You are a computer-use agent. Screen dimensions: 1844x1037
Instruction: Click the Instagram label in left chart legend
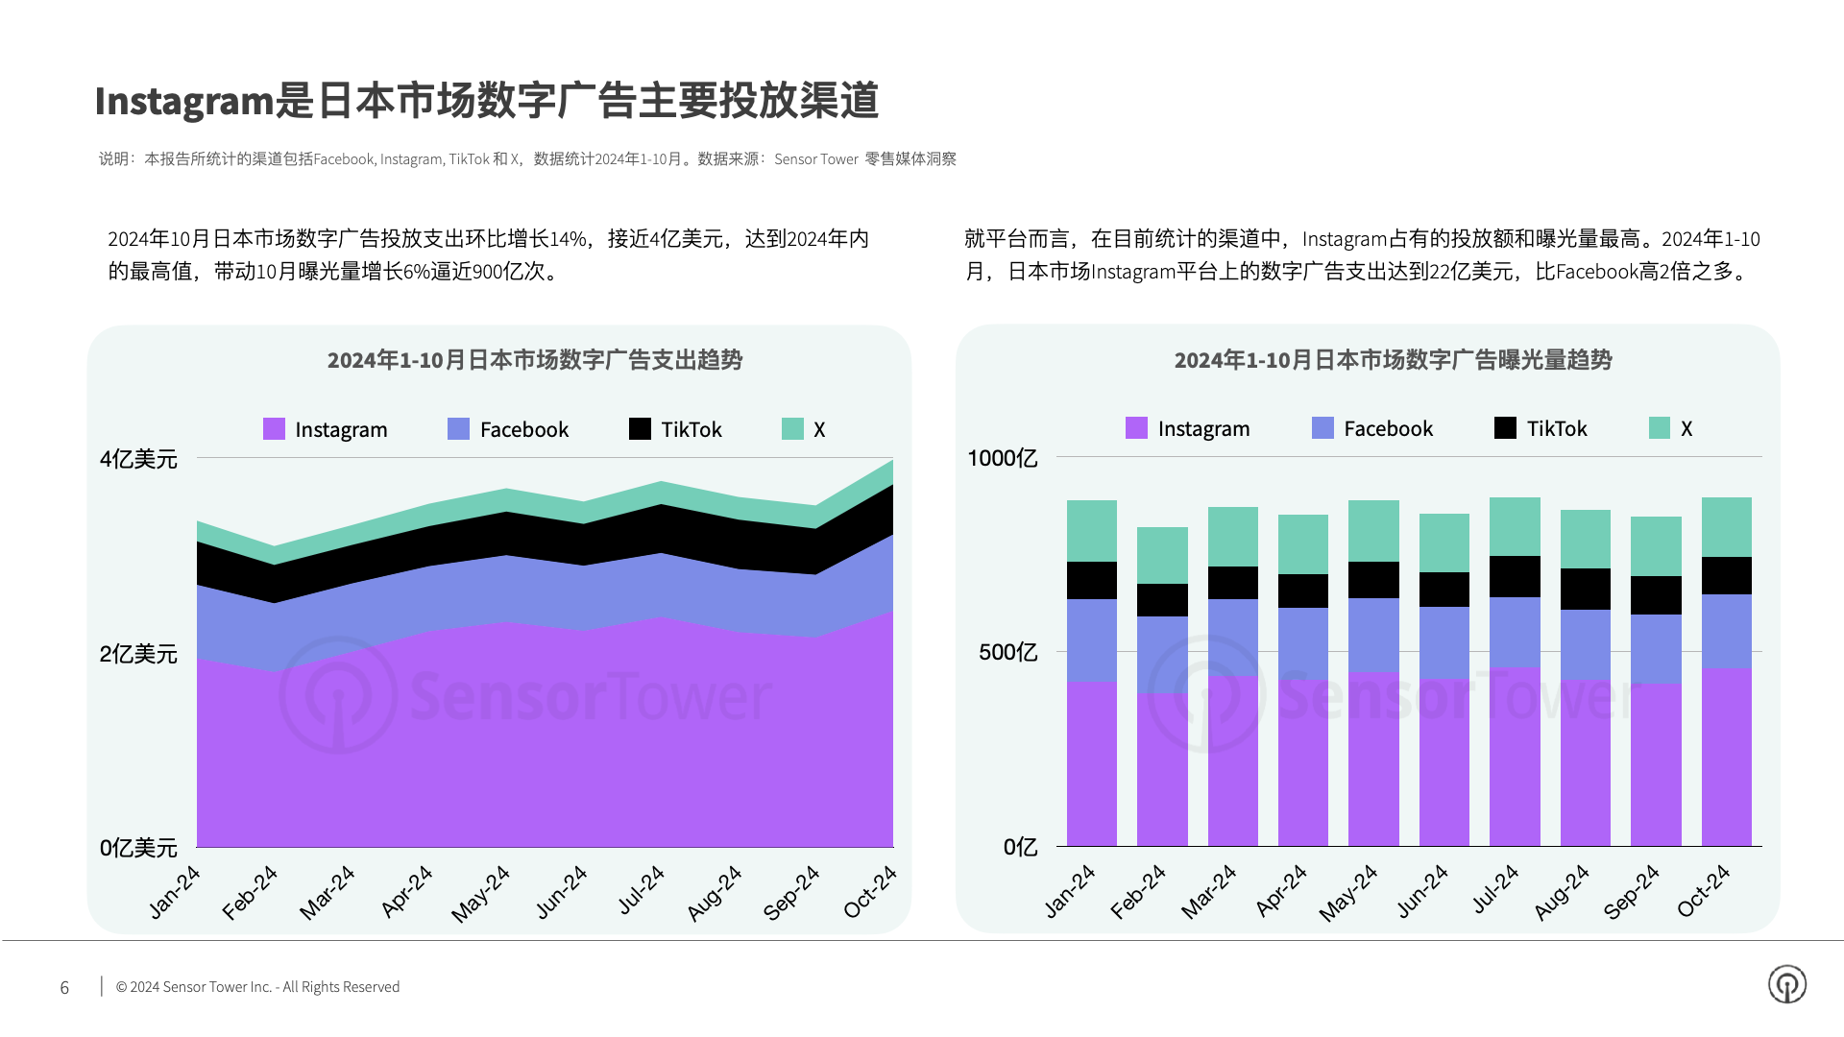pos(341,430)
